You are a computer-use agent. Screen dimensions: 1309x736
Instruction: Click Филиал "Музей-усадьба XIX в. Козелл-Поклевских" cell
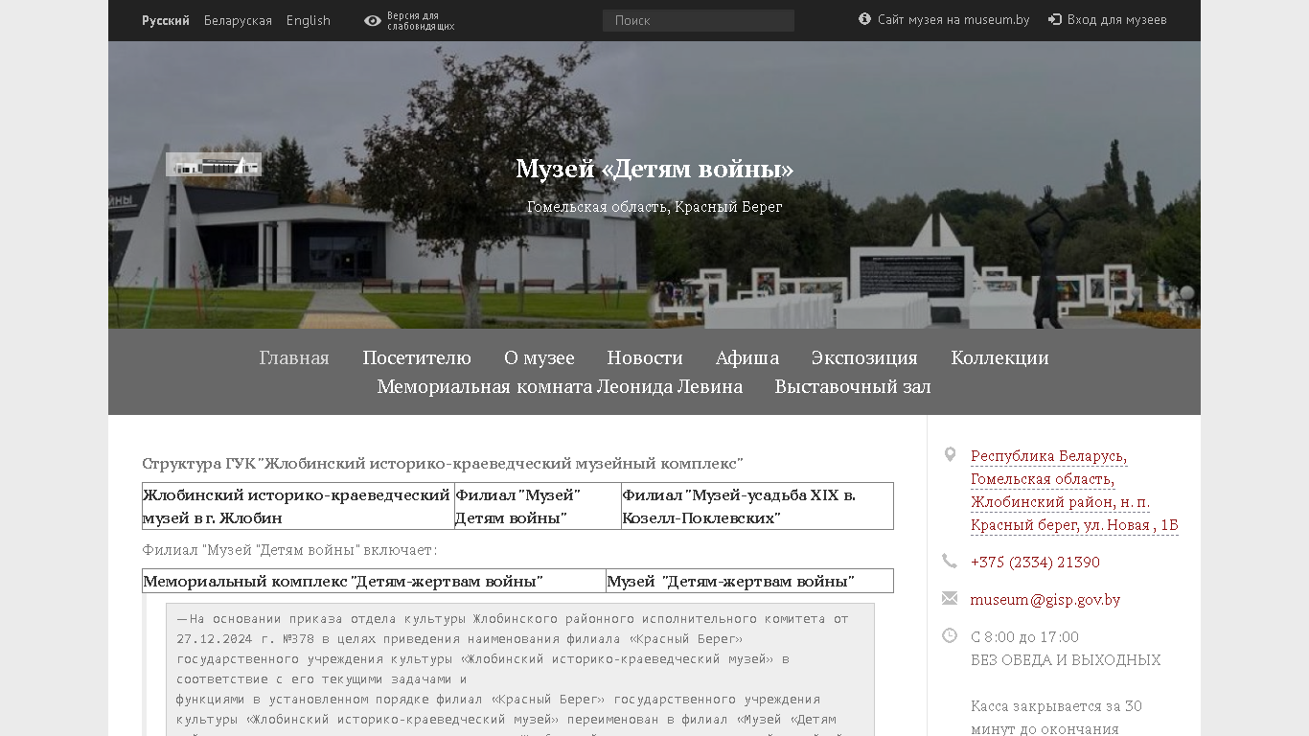(x=757, y=506)
